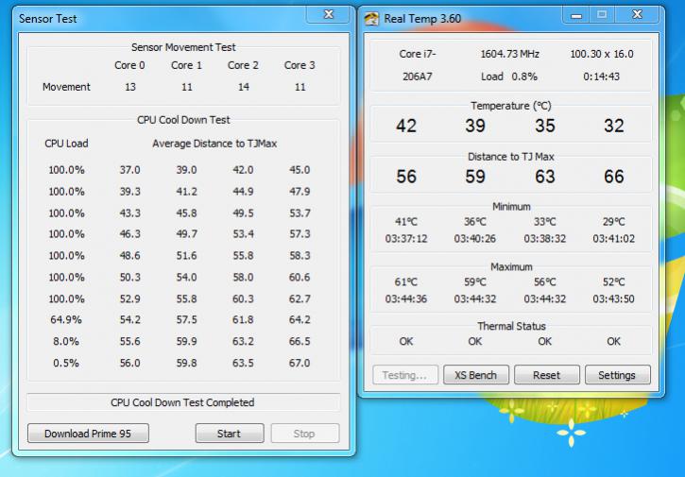Click the 206A7 CPUID text

[418, 77]
